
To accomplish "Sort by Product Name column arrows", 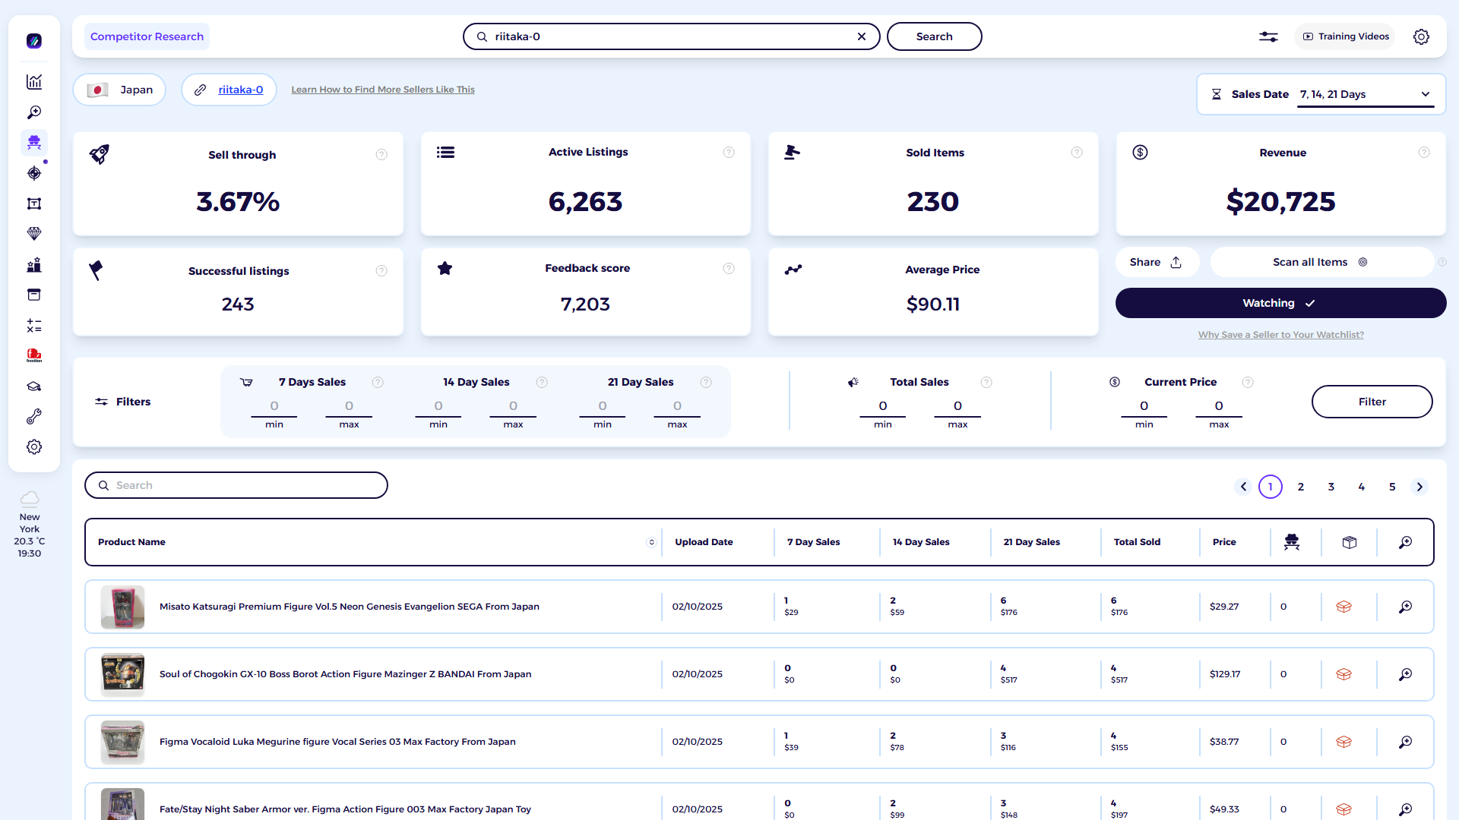I will [x=651, y=542].
